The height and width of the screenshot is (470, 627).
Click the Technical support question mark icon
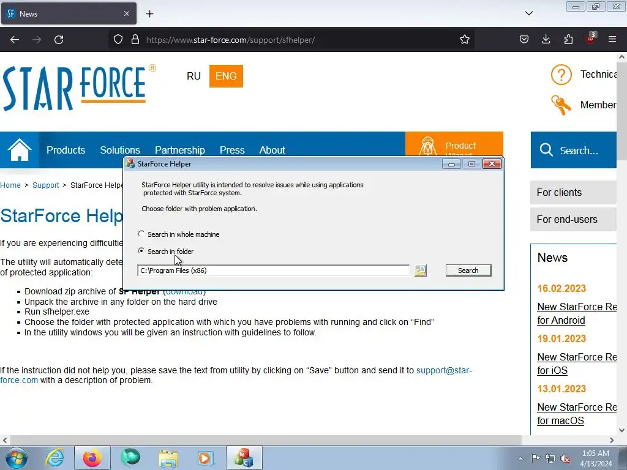pos(561,74)
